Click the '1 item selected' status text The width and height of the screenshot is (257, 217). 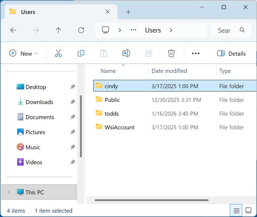coord(54,211)
